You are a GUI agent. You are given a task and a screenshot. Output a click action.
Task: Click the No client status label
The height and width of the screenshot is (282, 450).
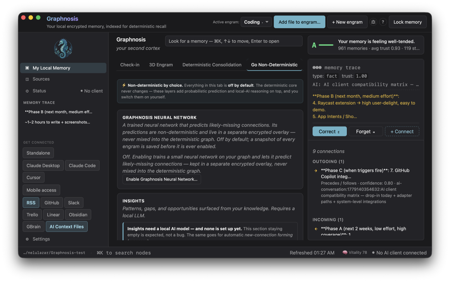92,91
